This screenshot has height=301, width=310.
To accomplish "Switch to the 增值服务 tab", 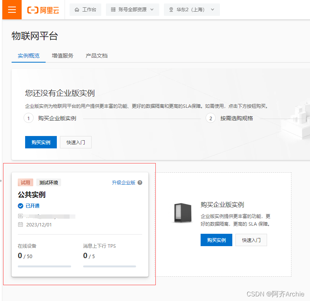I will [63, 56].
